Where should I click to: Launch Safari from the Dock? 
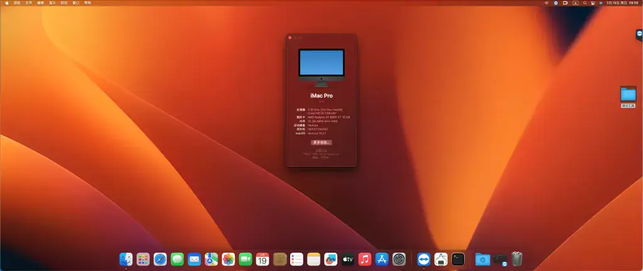tap(160, 259)
